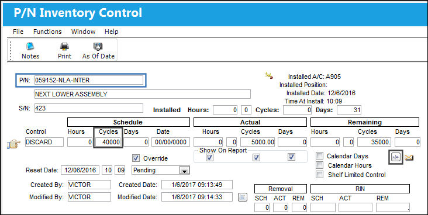Click the Installed Cycles field
The width and height of the screenshot is (428, 215).
click(x=297, y=110)
